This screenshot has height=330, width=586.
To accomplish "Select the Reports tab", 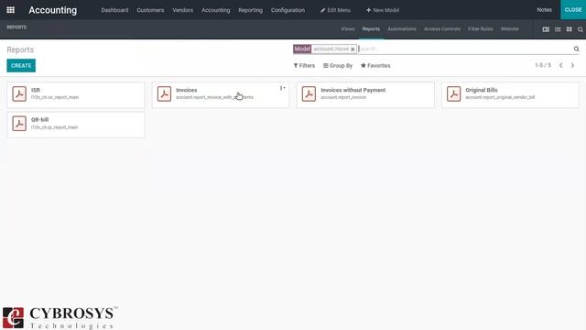I will click(371, 28).
